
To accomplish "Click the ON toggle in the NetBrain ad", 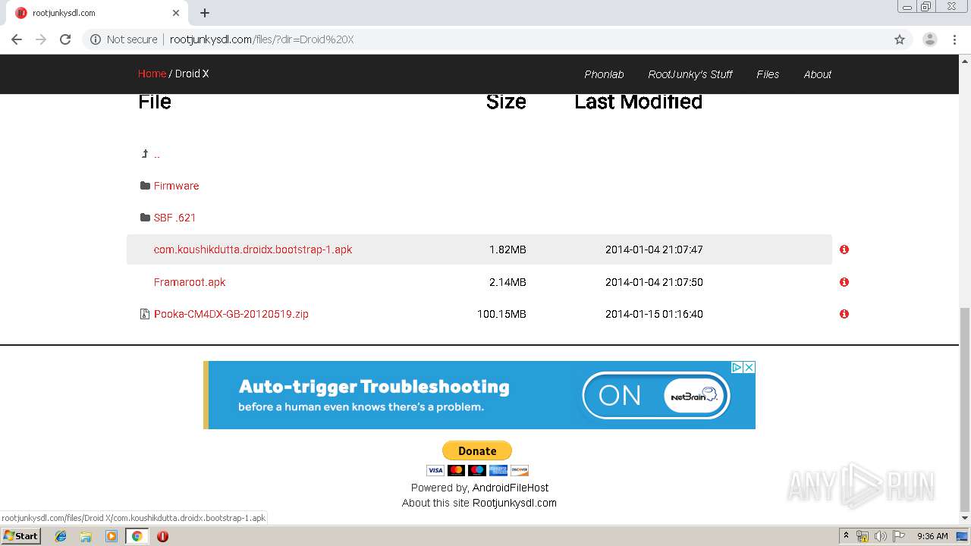I will [x=655, y=395].
